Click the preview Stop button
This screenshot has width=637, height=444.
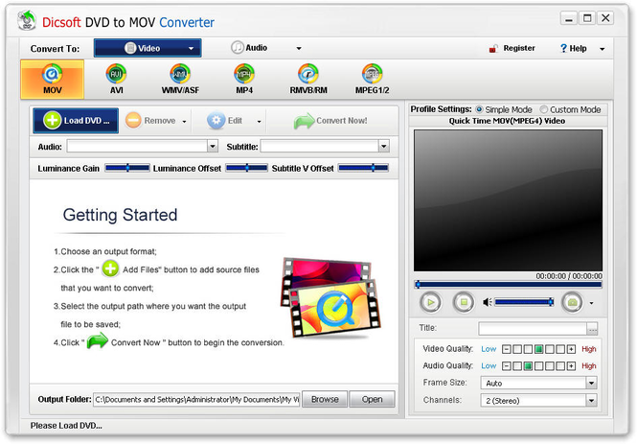coord(464,302)
